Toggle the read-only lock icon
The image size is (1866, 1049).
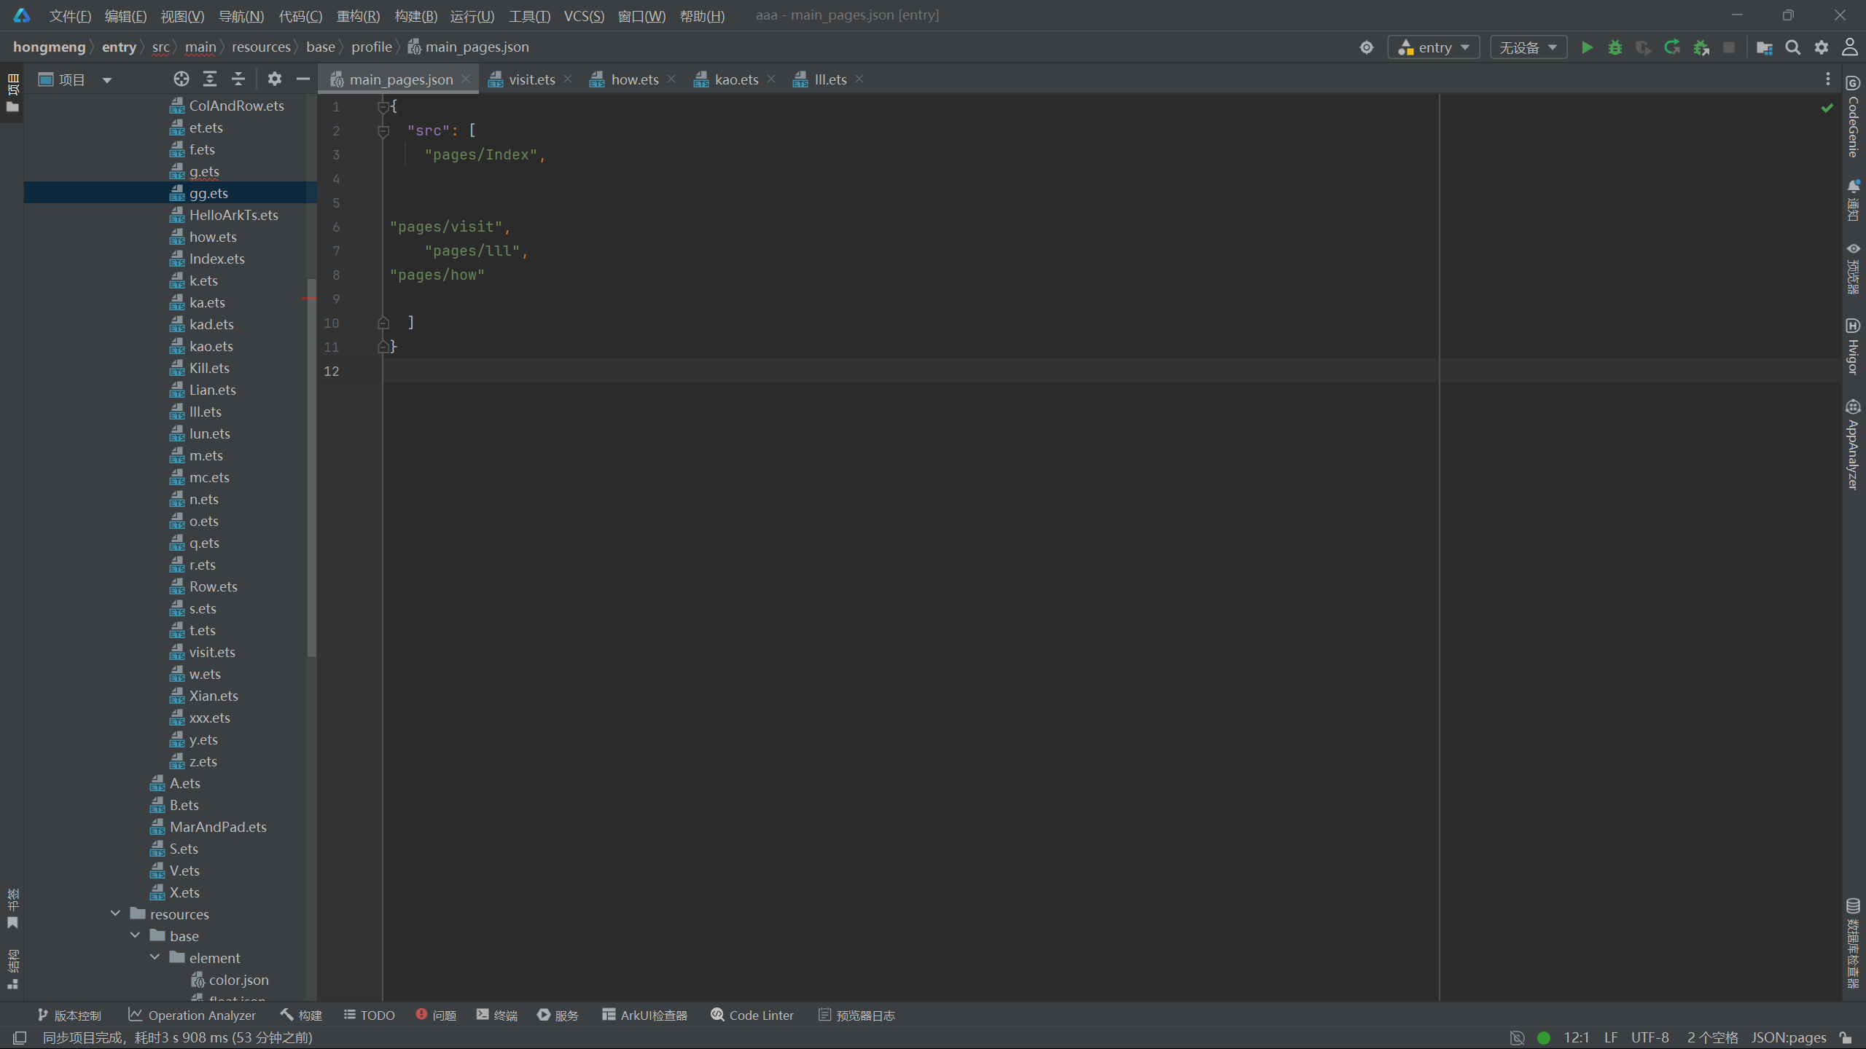tap(1846, 1037)
